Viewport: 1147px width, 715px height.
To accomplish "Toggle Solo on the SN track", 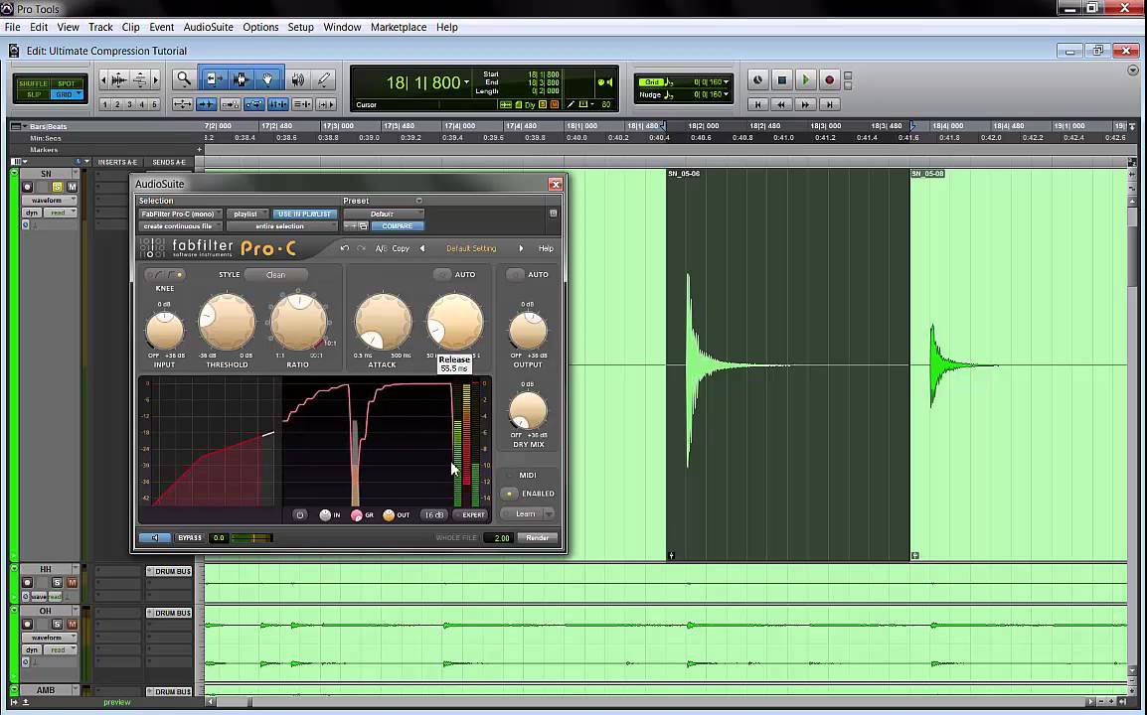I will (57, 187).
